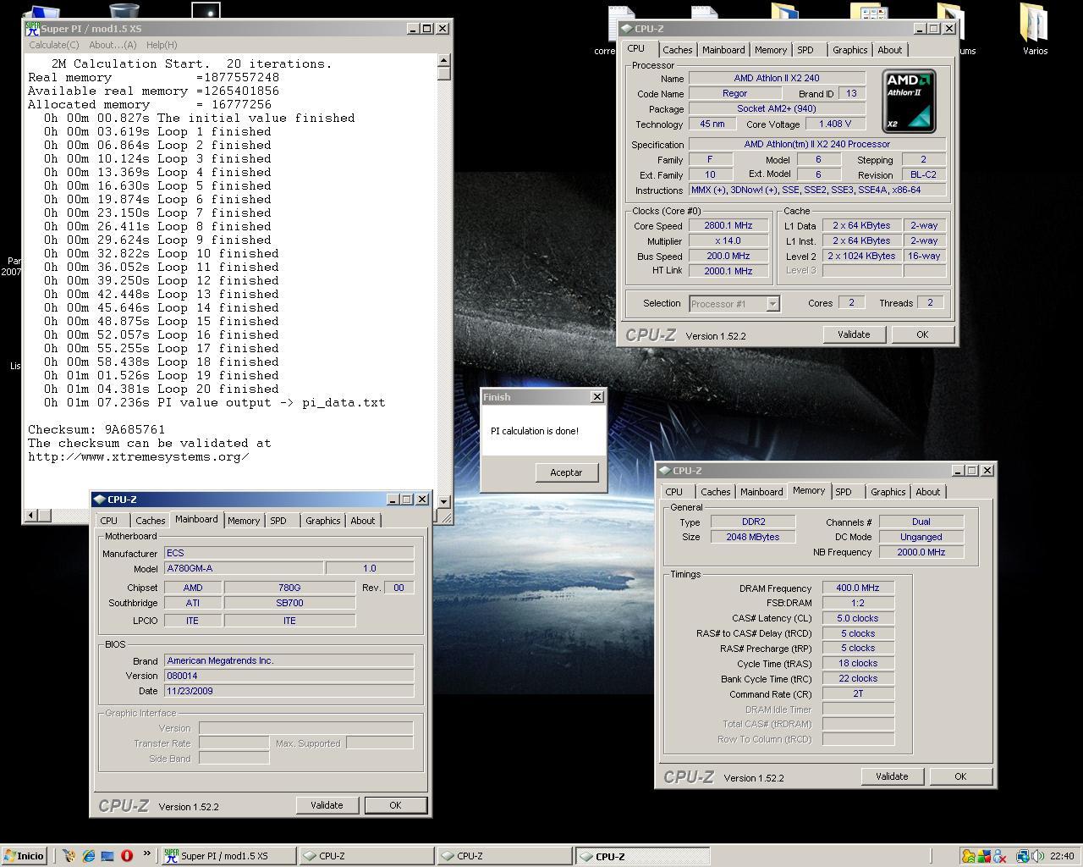Switch to Super PI taskbar button

click(229, 856)
